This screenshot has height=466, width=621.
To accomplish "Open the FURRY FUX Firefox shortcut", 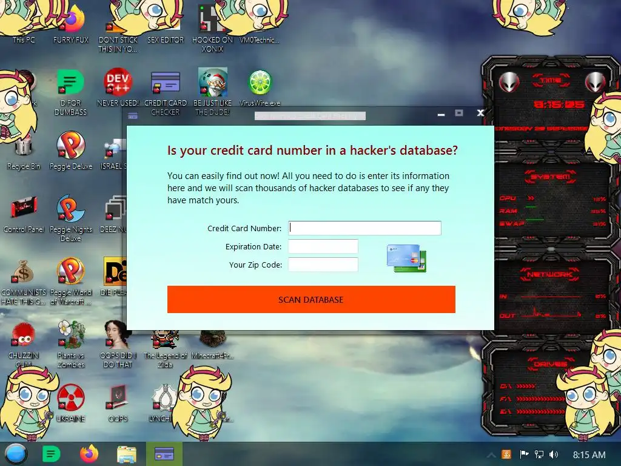I will click(x=71, y=24).
